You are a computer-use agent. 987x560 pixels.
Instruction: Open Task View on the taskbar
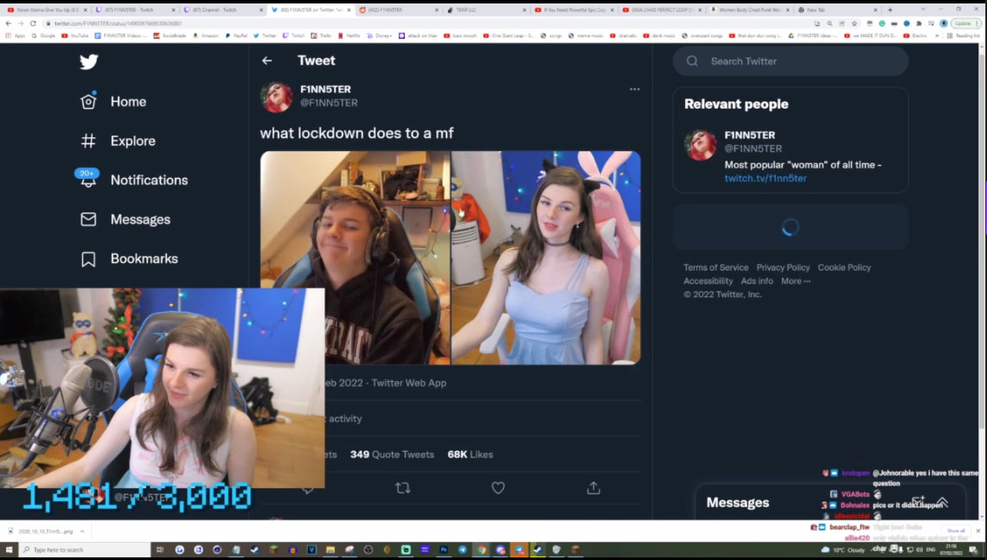coord(160,550)
